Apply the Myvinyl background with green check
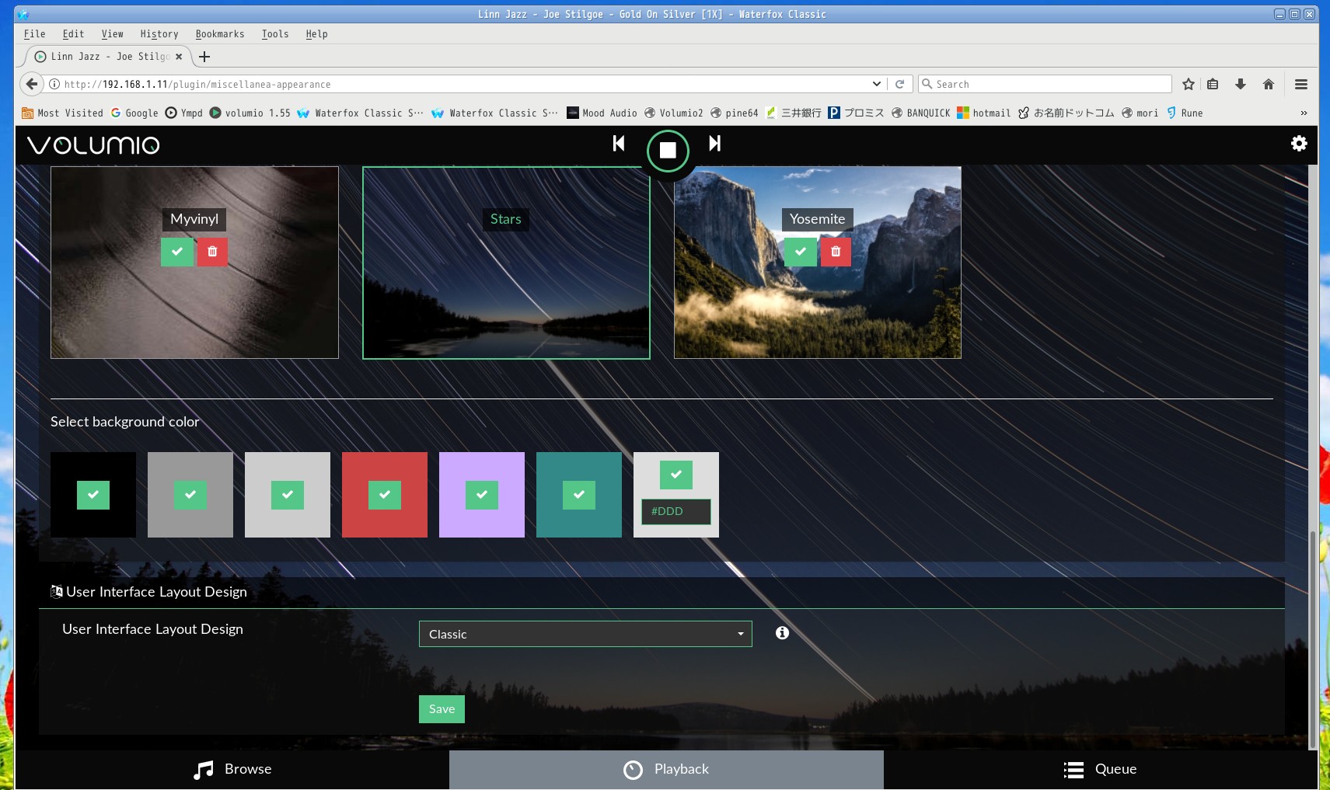Image resolution: width=1330 pixels, height=790 pixels. coord(177,252)
